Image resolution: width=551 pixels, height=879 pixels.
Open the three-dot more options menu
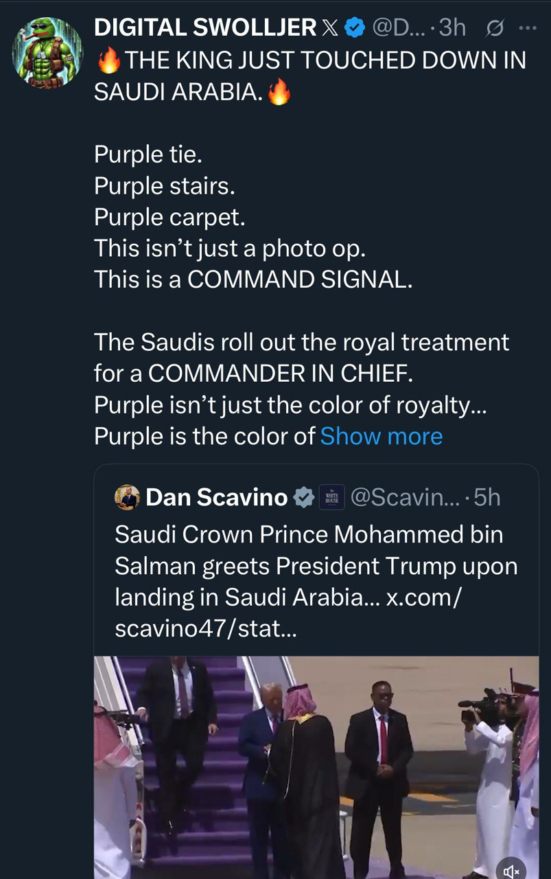[x=528, y=28]
